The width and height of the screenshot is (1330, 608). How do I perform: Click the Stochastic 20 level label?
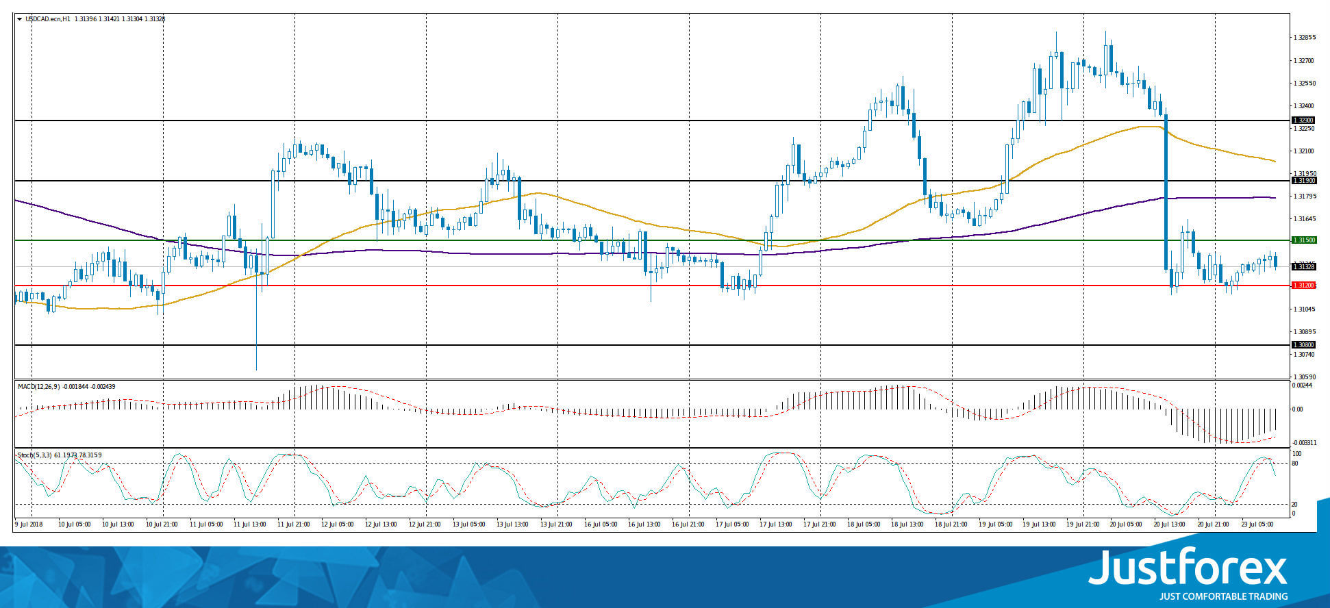click(1294, 505)
